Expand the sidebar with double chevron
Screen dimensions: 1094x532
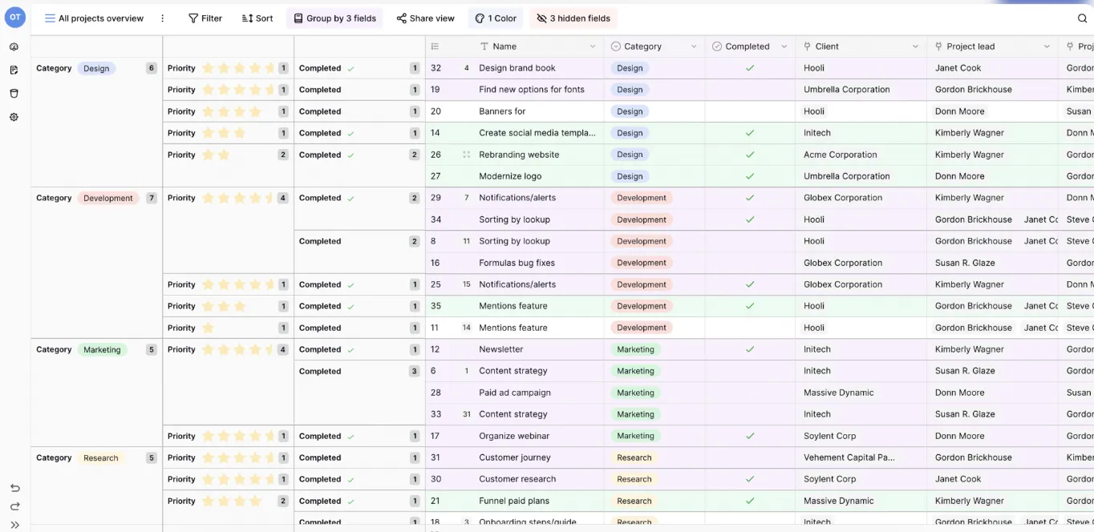point(14,525)
